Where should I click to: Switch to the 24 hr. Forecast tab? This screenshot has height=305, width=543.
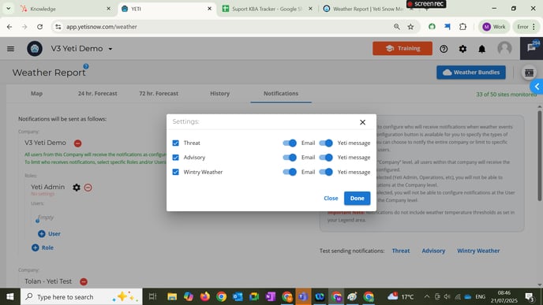tap(97, 93)
